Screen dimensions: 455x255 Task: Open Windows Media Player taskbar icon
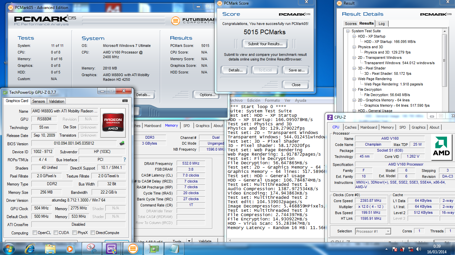[x=70, y=248]
